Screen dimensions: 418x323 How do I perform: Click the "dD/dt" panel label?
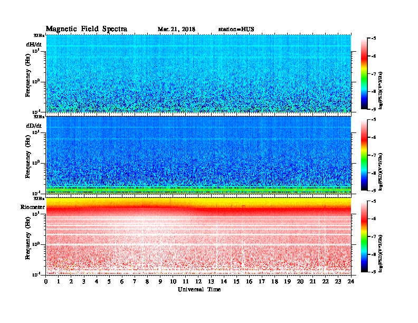[x=34, y=126]
